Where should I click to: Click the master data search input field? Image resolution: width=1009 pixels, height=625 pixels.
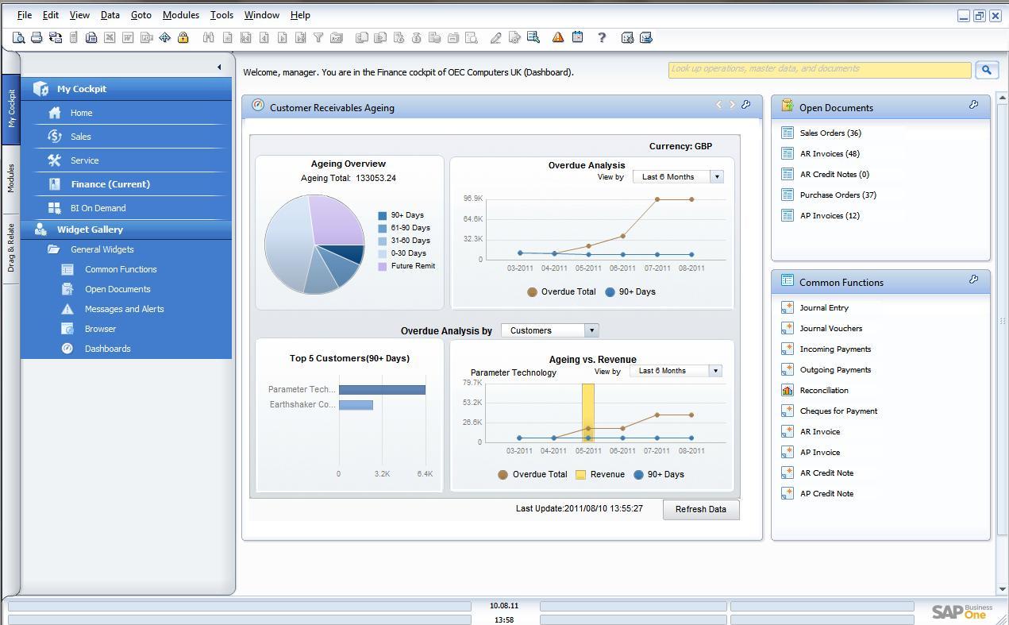pos(818,69)
